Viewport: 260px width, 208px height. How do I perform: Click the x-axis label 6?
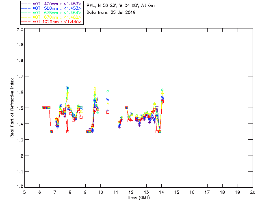pyautogui.click(x=40, y=192)
